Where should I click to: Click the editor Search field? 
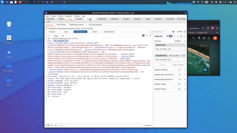(99, 125)
